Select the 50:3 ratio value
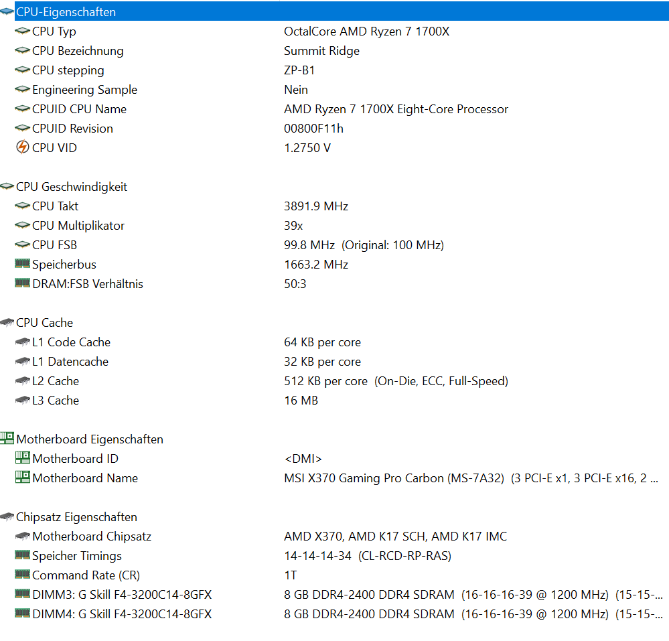Screen dimensions: 669x641 click(x=295, y=284)
